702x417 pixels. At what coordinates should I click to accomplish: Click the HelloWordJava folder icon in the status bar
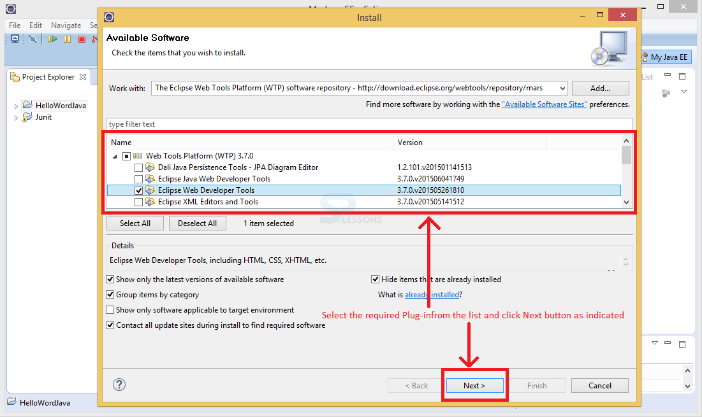[x=11, y=402]
